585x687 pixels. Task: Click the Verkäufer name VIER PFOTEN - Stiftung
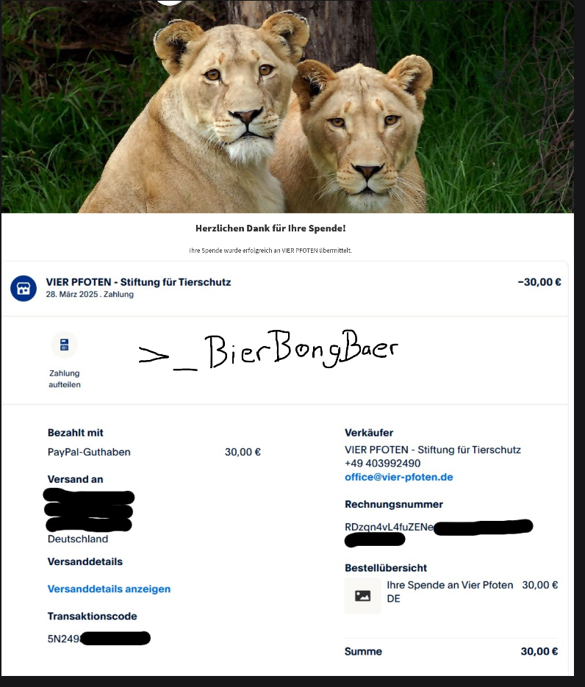pos(433,450)
